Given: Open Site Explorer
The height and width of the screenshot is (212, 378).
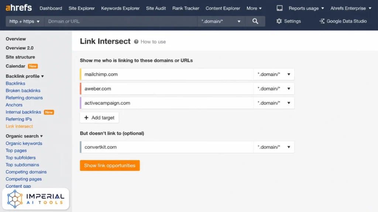Looking at the screenshot, I should tap(82, 8).
